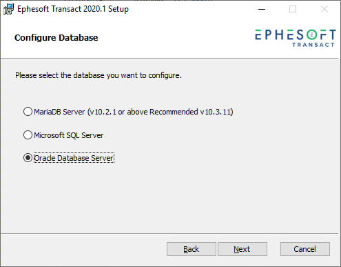This screenshot has width=341, height=267.
Task: Cancel the database setup wizard
Action: [x=305, y=249]
